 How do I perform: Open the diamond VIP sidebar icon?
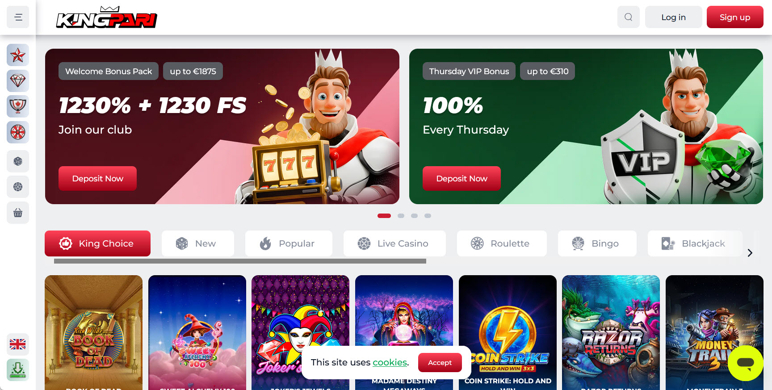pyautogui.click(x=18, y=81)
